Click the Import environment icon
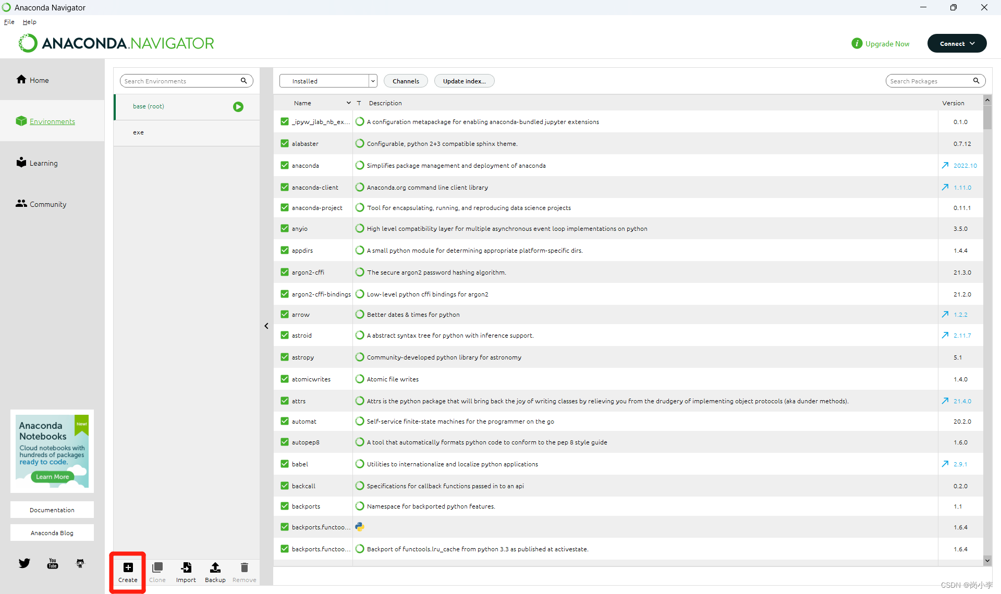The image size is (1001, 594). pos(186,567)
